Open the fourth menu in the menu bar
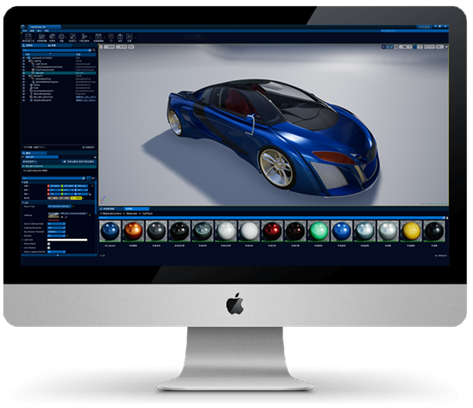Viewport: 473px width, 408px height. (x=47, y=31)
